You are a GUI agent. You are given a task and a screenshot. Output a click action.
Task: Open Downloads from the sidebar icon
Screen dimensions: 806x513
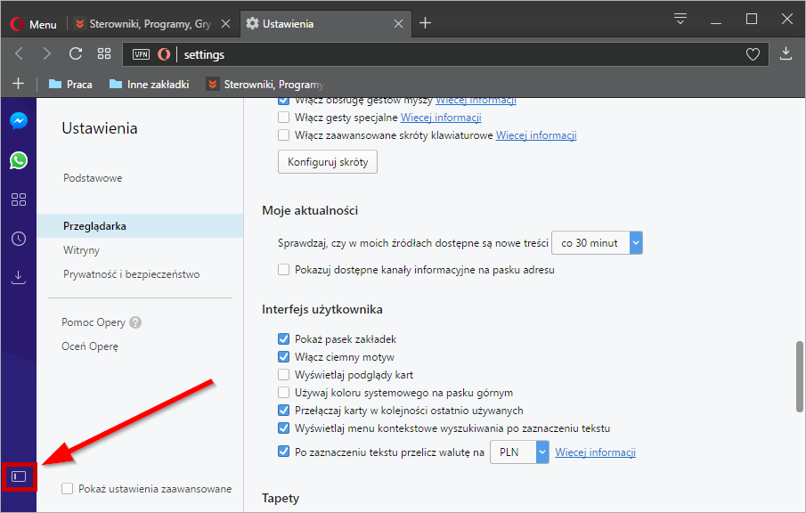click(x=19, y=278)
